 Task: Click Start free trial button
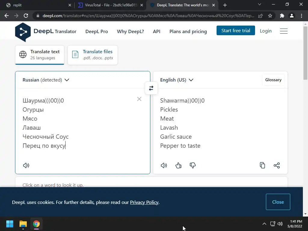click(x=236, y=30)
